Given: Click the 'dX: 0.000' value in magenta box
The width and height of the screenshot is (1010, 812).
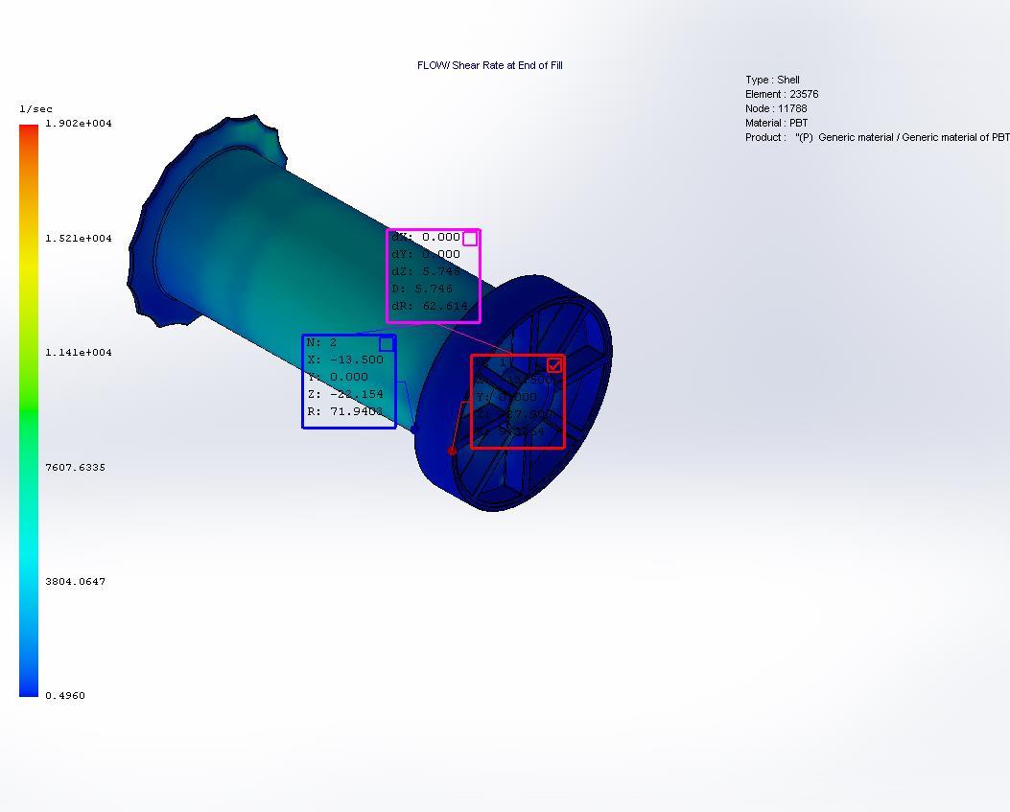Looking at the screenshot, I should click(x=427, y=237).
